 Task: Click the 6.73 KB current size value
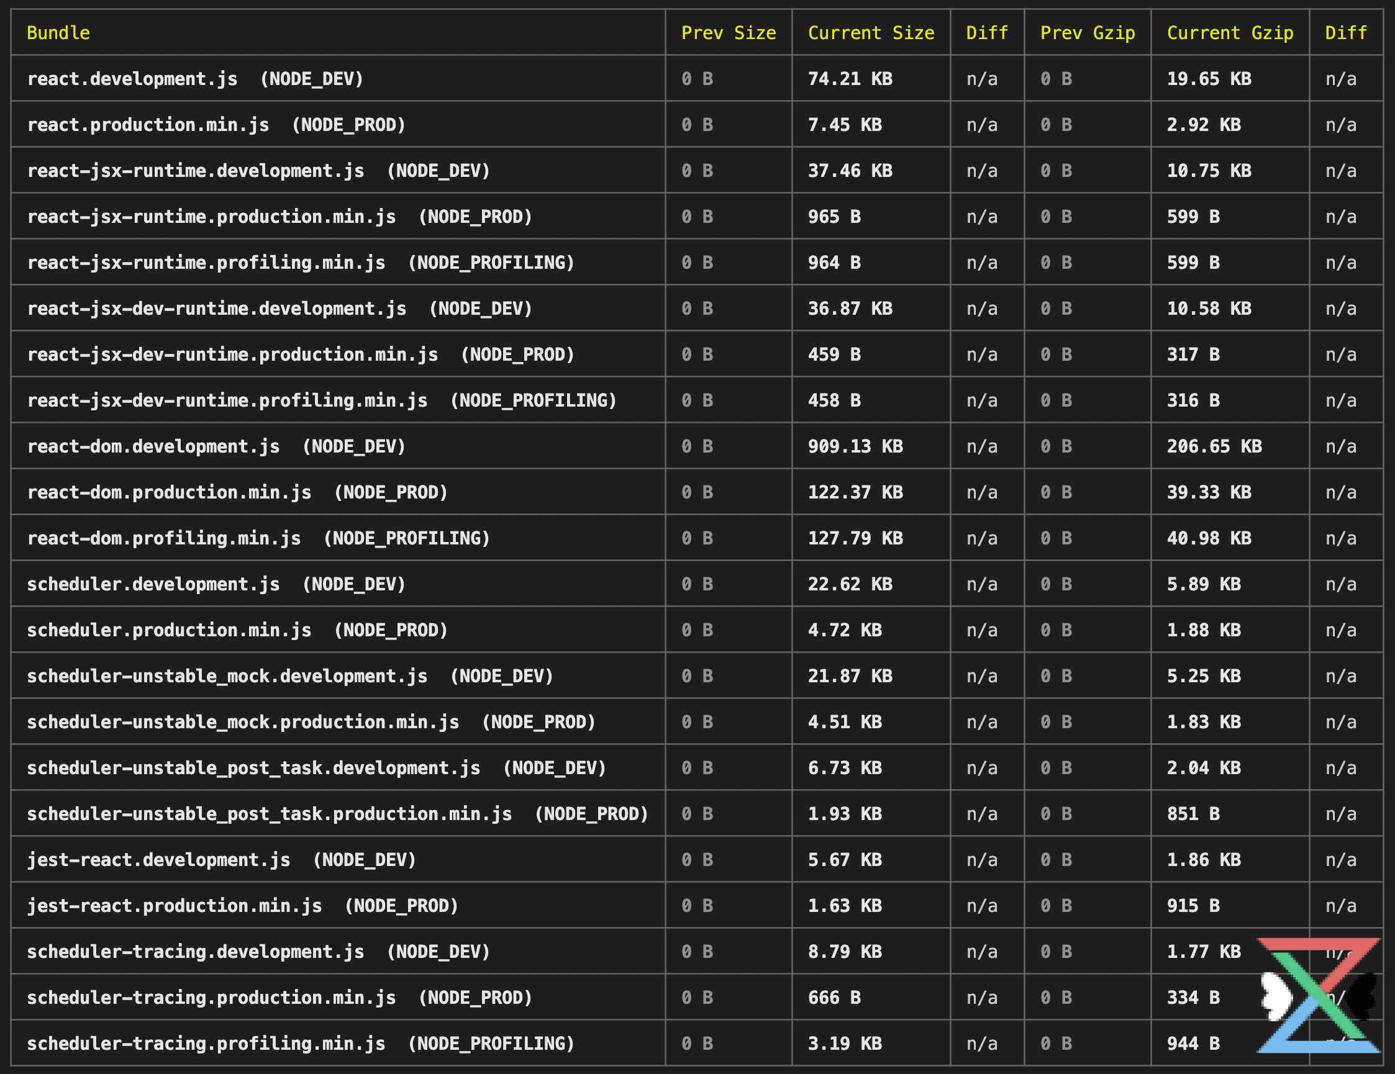(x=845, y=768)
